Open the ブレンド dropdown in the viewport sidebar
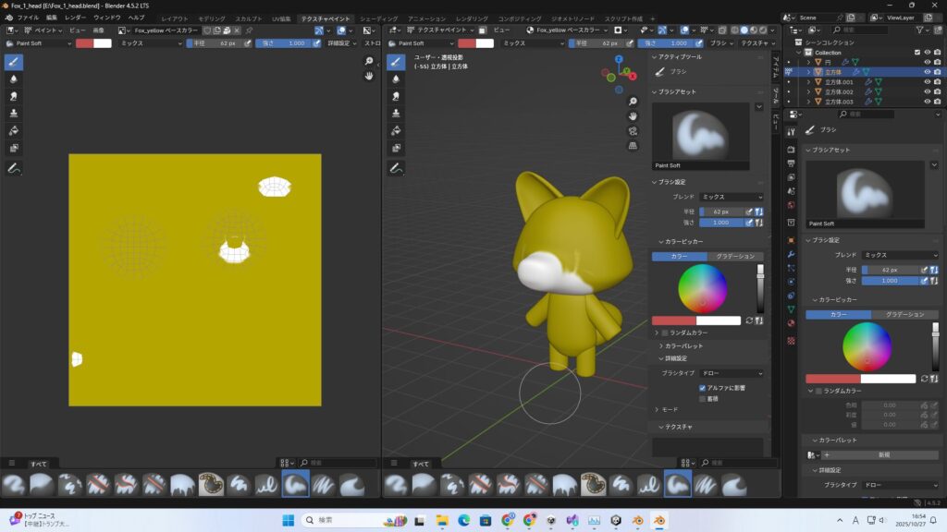The width and height of the screenshot is (947, 532). (x=732, y=197)
